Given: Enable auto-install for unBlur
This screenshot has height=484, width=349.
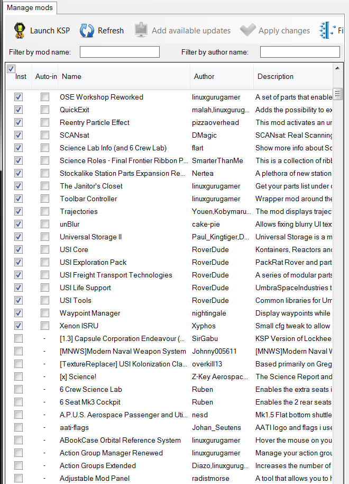Looking at the screenshot, I should pyautogui.click(x=45, y=224).
